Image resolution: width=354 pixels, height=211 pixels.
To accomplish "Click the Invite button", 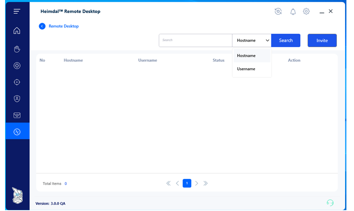I will (x=322, y=40).
